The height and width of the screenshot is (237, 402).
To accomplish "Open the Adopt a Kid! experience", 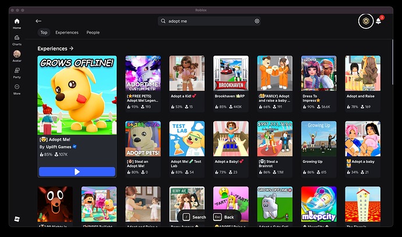I will (x=187, y=84).
